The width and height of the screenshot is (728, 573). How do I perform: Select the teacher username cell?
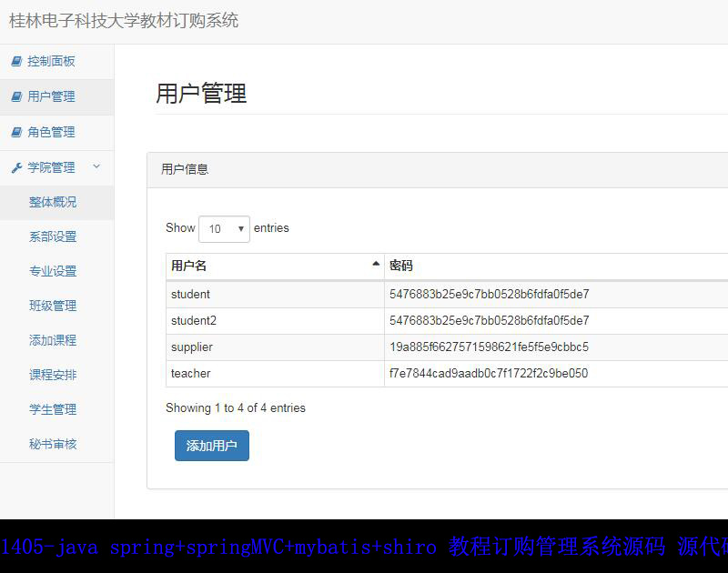275,374
